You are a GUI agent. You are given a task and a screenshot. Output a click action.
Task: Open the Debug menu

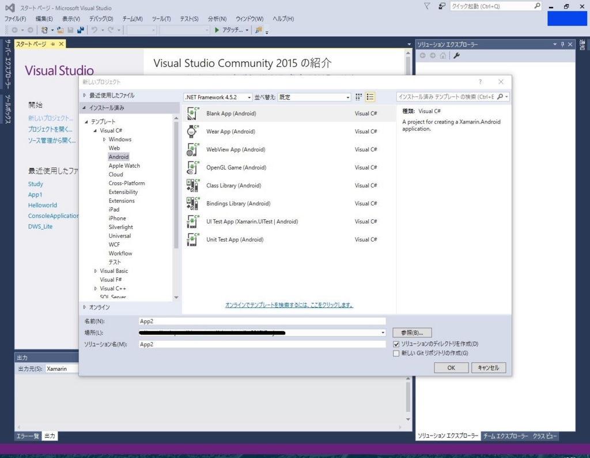pos(101,19)
